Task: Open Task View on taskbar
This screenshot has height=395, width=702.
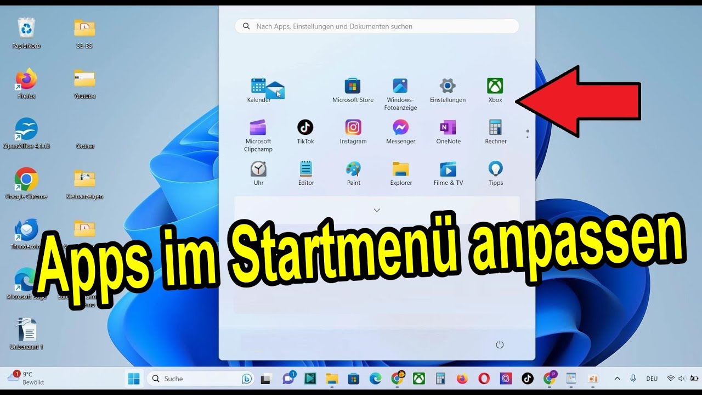Action: 266,379
